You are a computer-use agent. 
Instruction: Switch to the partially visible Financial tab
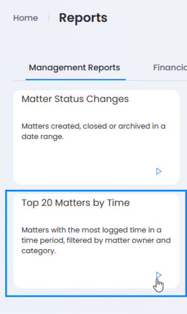[170, 68]
